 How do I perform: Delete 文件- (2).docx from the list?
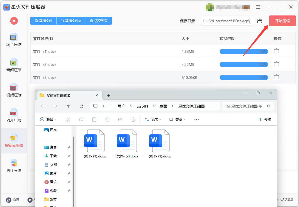(277, 64)
